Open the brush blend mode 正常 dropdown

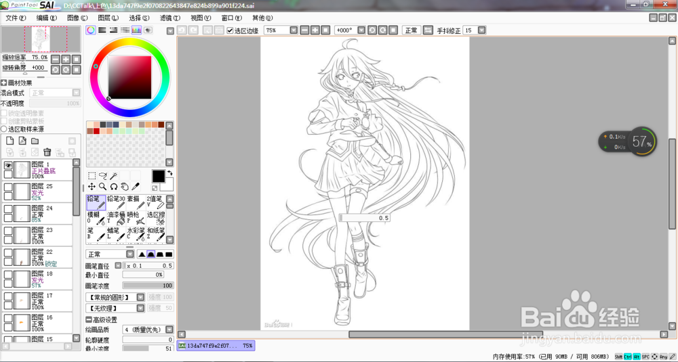[x=129, y=254]
